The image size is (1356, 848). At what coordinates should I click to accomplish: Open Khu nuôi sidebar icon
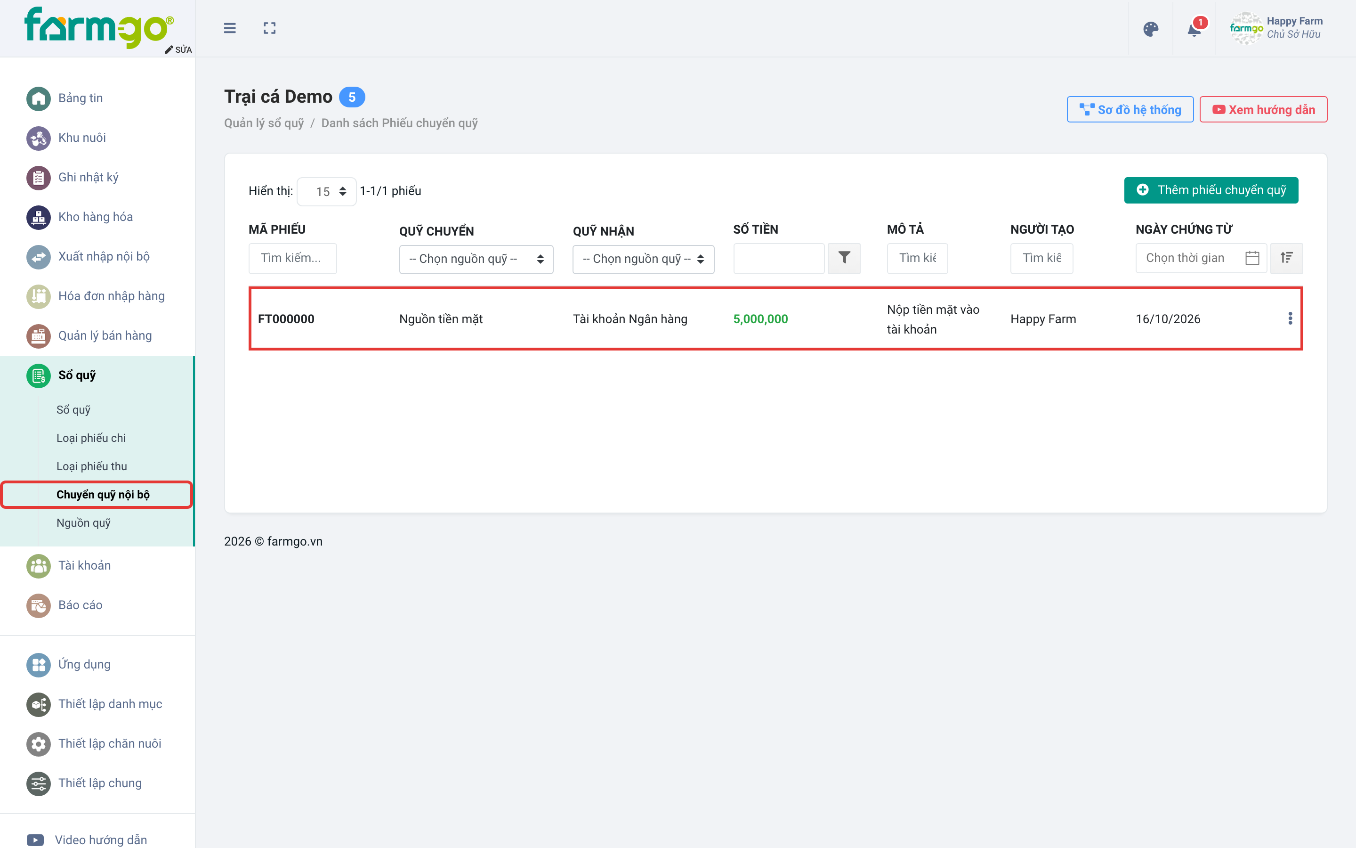39,138
